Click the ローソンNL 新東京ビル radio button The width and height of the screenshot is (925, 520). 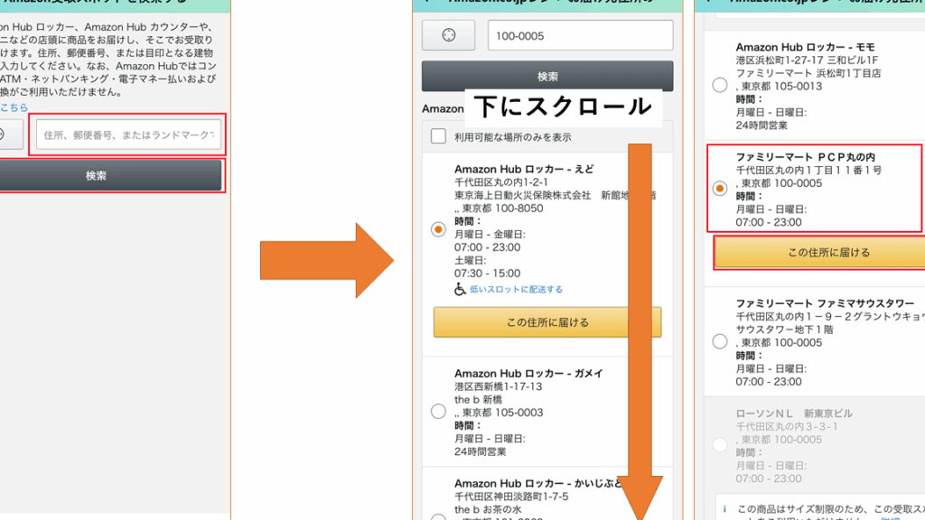(x=720, y=444)
